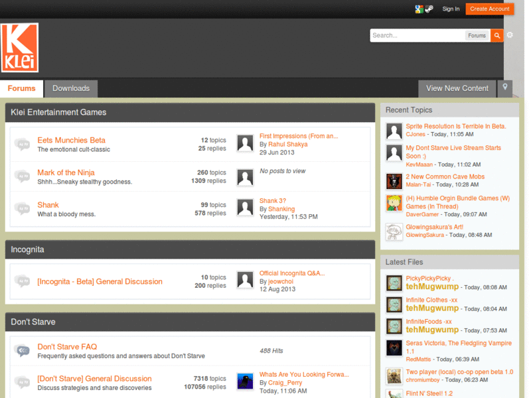Image resolution: width=531 pixels, height=398 pixels.
Task: Open View New Content
Action: (x=457, y=89)
